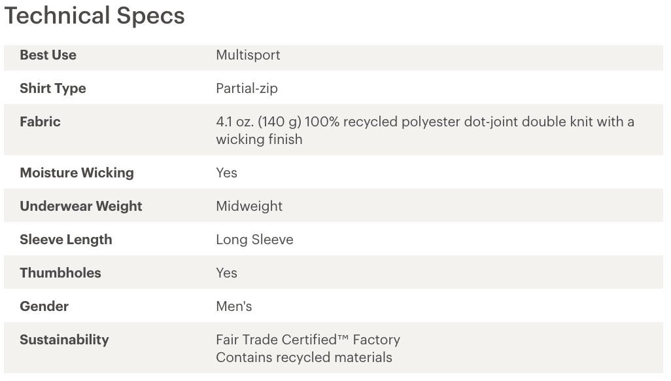Viewport: 671px width, 381px height.
Task: Select the Shirt Type label
Action: click(x=52, y=88)
